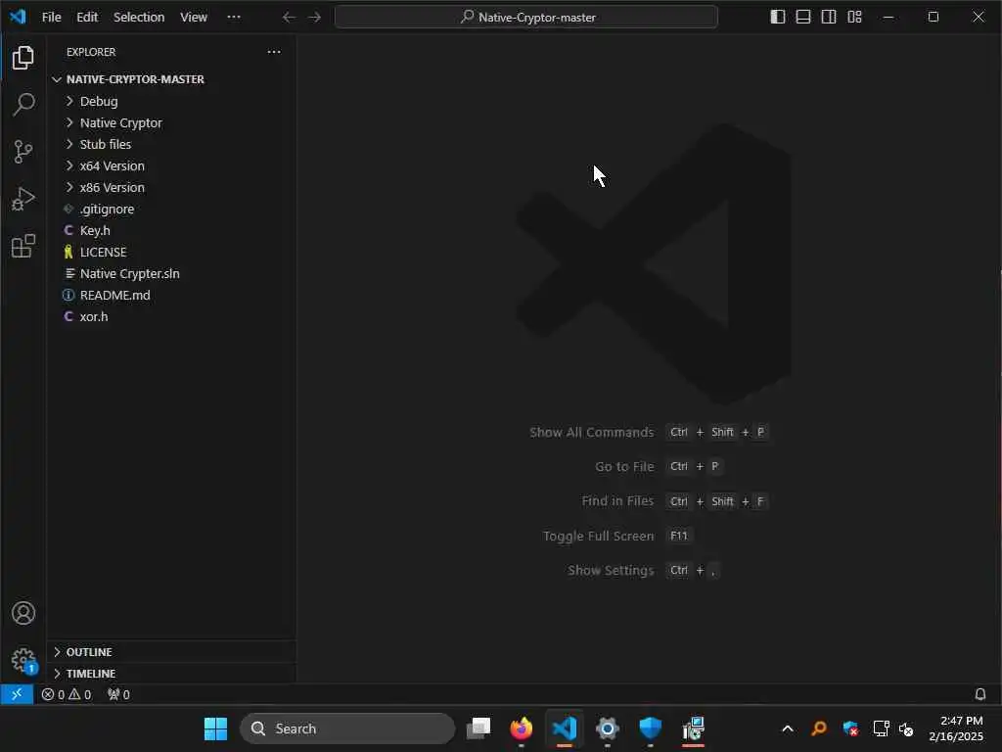1002x752 pixels.
Task: Open Firefox from the taskbar
Action: click(x=522, y=728)
